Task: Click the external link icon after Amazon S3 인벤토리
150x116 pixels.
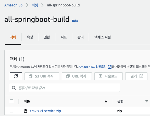Action: [110, 67]
